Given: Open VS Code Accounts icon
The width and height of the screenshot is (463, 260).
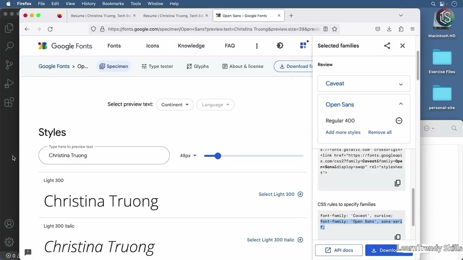Looking at the screenshot, I should pos(9,224).
